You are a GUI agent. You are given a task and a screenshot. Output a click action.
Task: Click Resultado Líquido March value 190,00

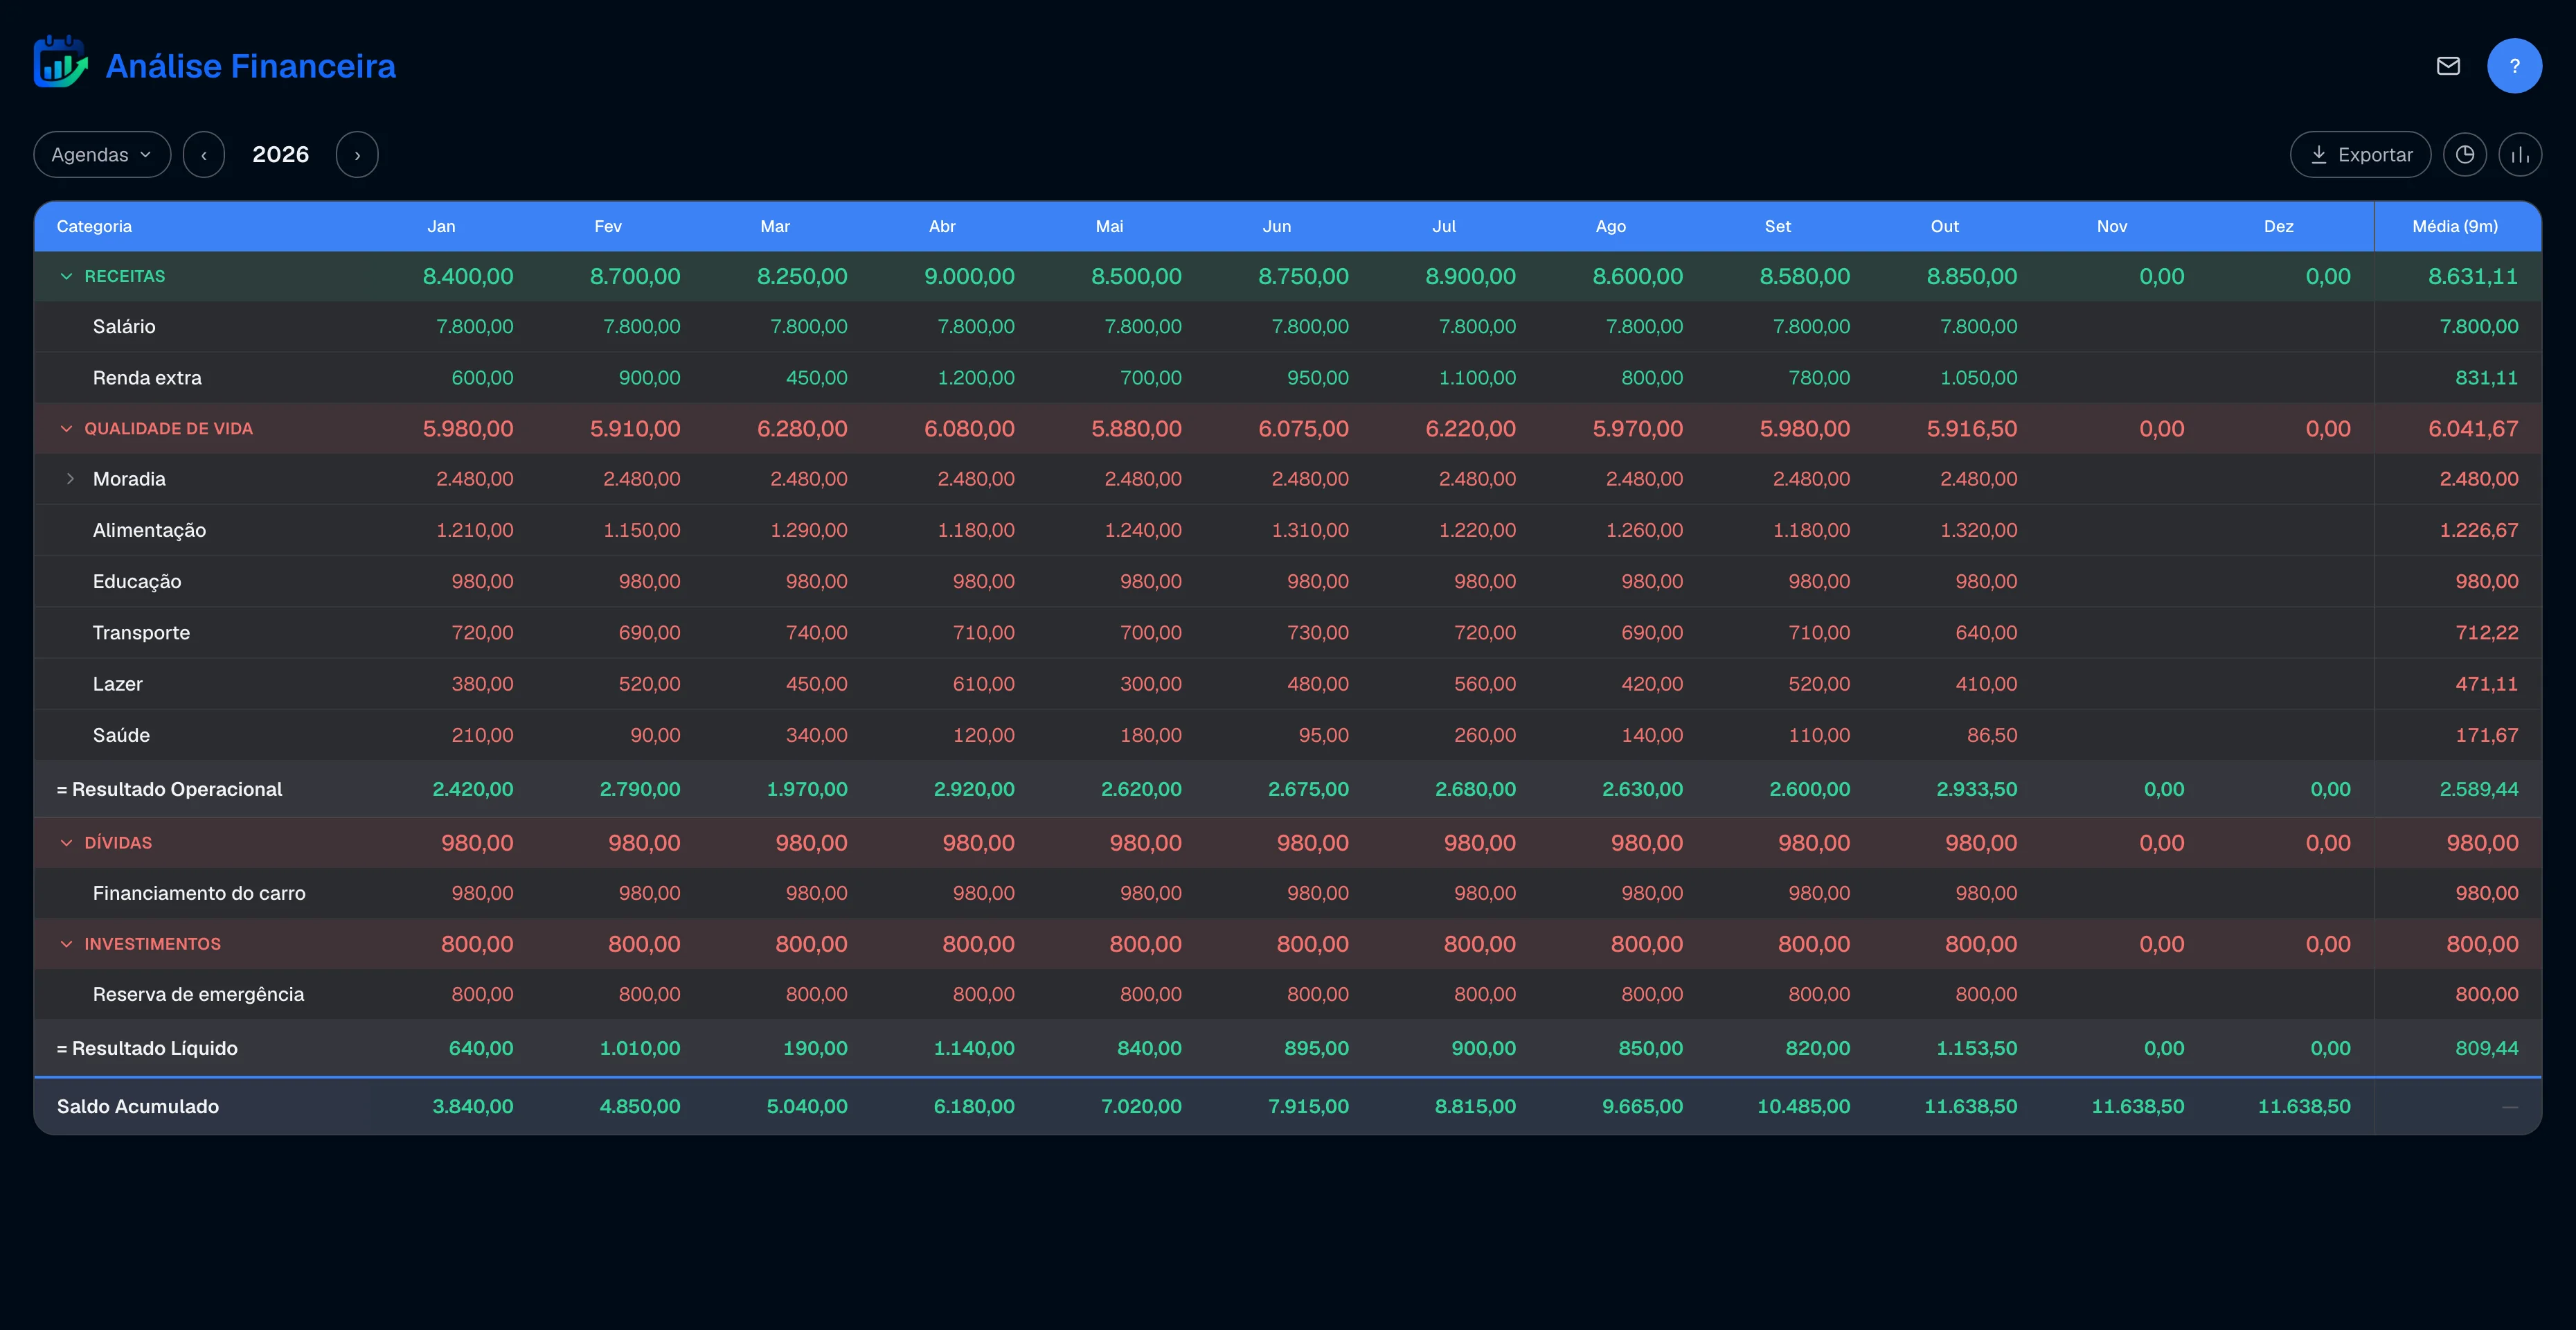814,1048
